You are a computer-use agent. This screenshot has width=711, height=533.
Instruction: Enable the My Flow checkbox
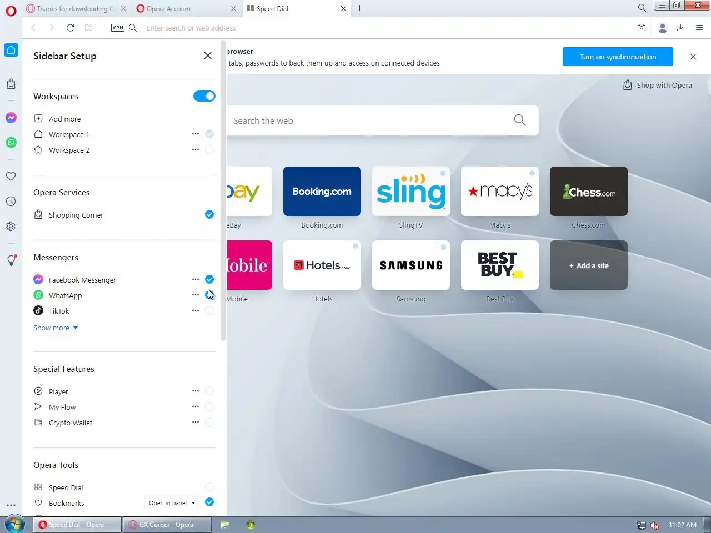coord(209,406)
